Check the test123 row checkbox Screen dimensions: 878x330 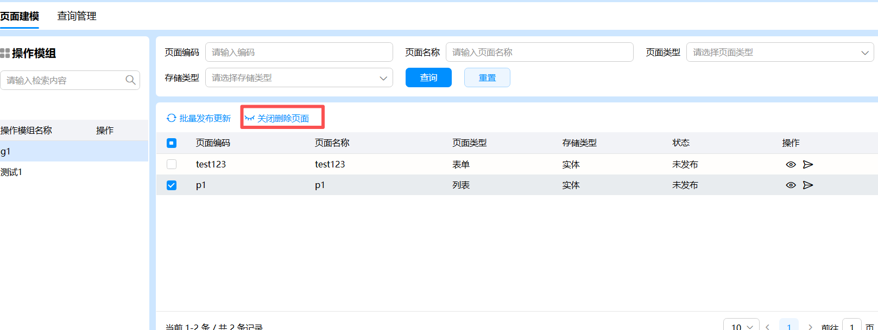172,164
